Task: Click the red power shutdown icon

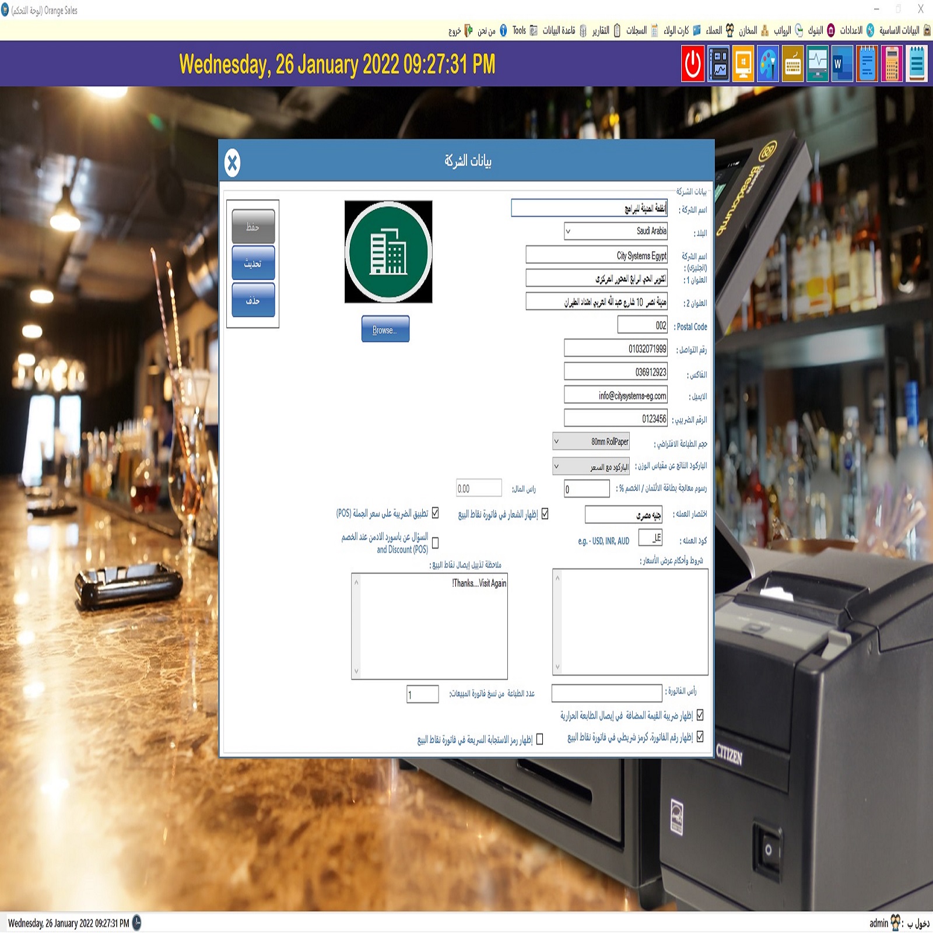Action: coord(693,64)
